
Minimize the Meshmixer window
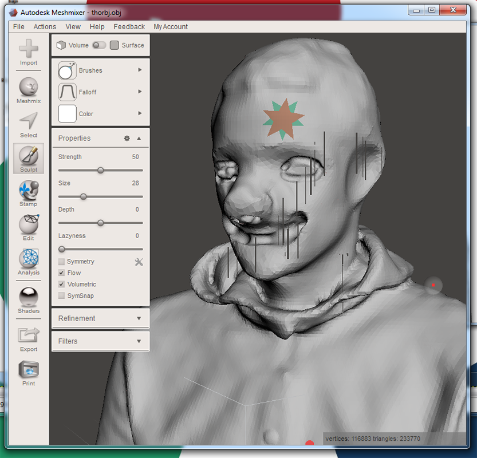coord(416,10)
